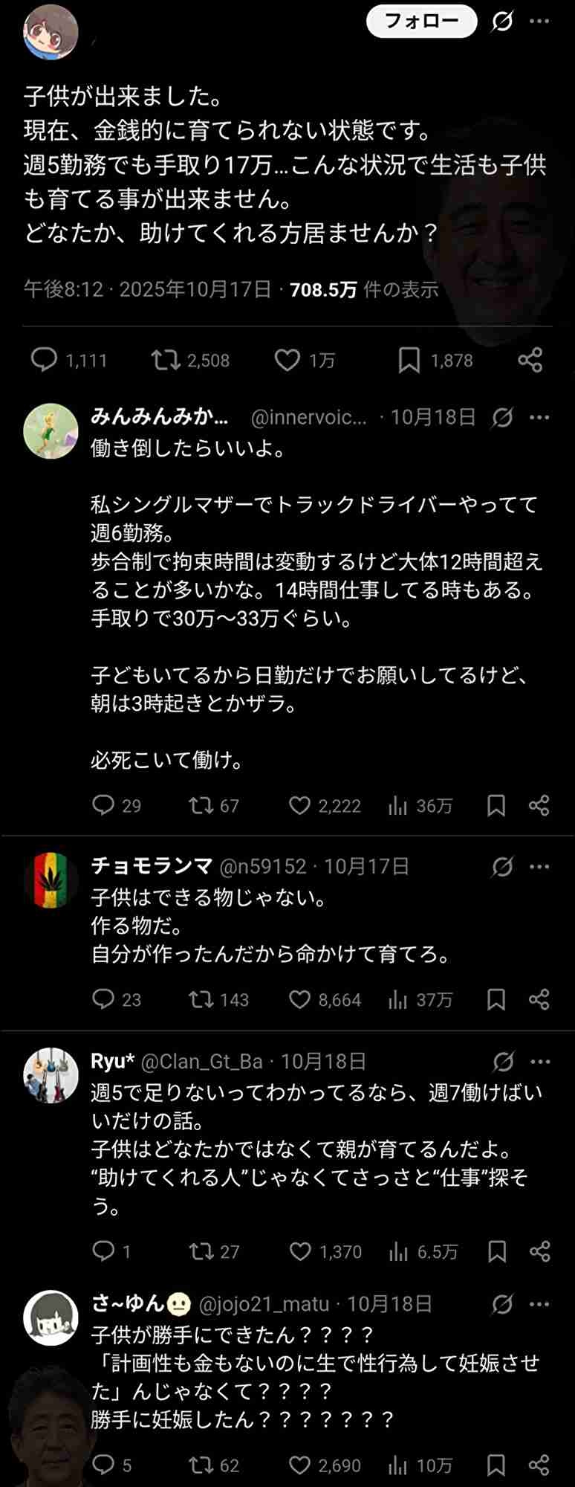Screen dimensions: 575x1487
Task: Repost チョモランマ's reply
Action: (201, 999)
